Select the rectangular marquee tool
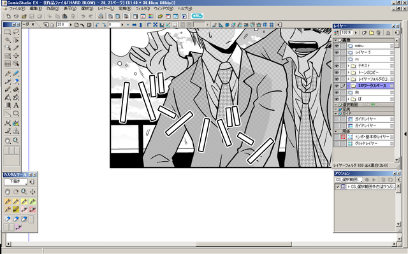 click(x=8, y=32)
